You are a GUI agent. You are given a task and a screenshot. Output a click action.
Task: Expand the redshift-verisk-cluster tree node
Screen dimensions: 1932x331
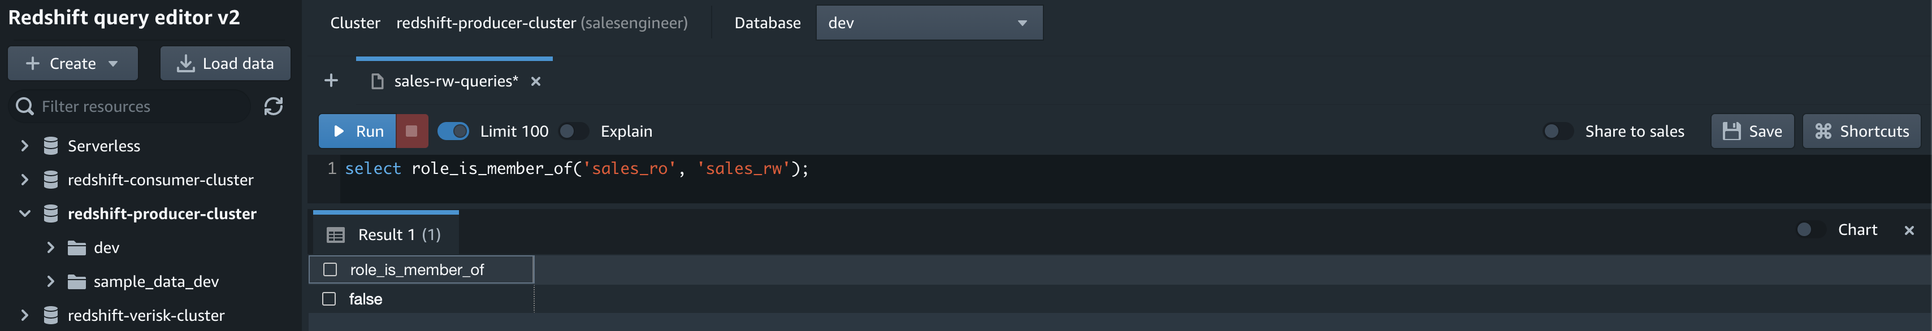24,315
